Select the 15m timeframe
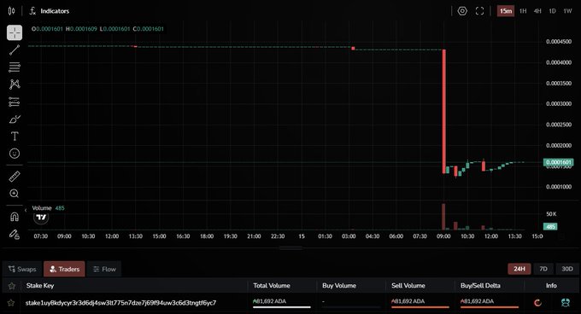This screenshot has width=581, height=314. click(506, 11)
